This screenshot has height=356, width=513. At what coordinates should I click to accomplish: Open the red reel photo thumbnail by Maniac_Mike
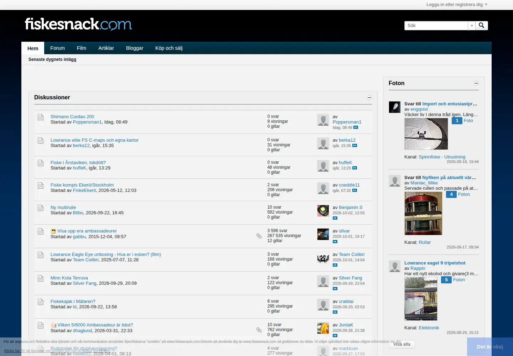click(x=423, y=213)
